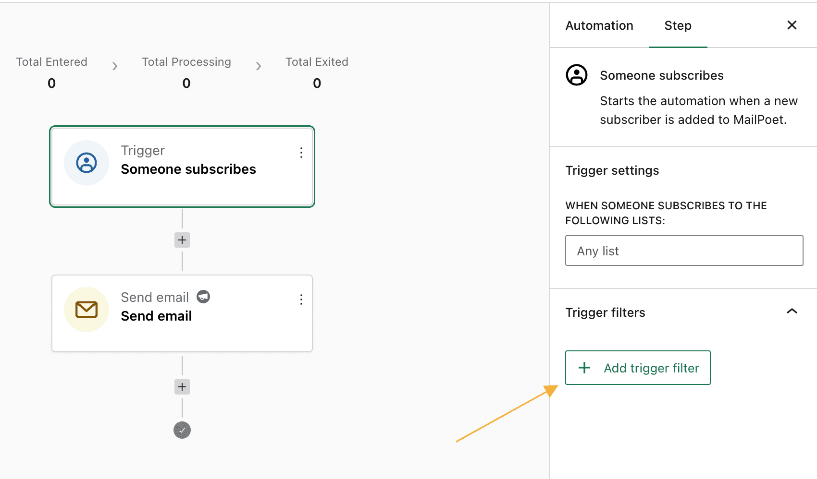Click the envelope icon on Send email step
This screenshot has width=817, height=479.
click(x=87, y=310)
